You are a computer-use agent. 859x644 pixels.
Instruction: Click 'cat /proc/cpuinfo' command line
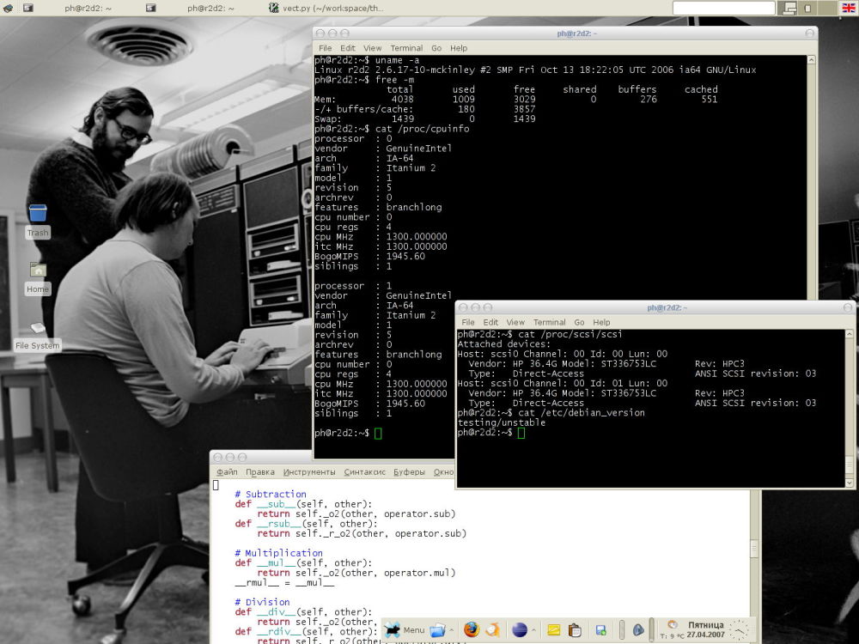pos(422,129)
